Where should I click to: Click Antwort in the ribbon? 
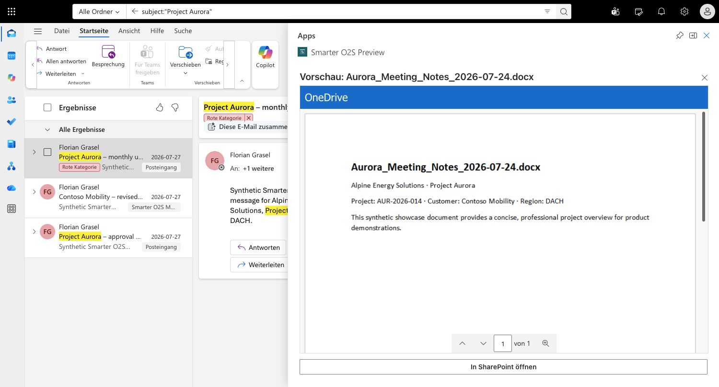pyautogui.click(x=52, y=49)
